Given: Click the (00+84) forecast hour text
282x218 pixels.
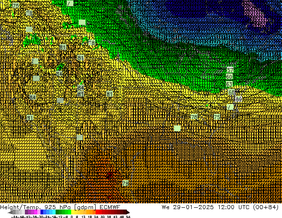Looking at the screenshot, I should click(x=266, y=207).
